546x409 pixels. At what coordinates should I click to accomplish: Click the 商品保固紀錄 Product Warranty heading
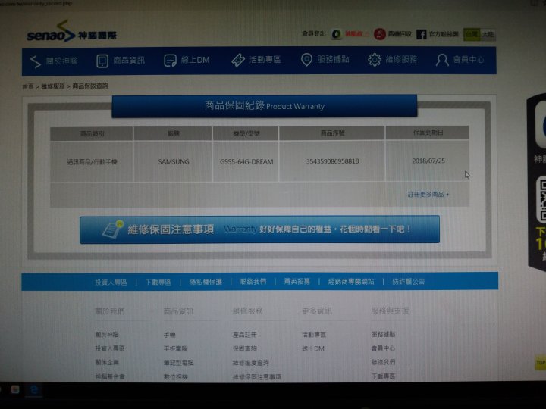coord(265,106)
